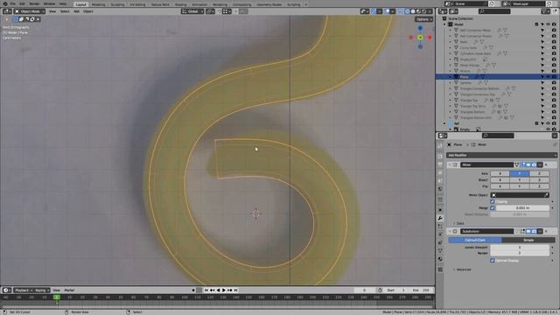The width and height of the screenshot is (560, 315).
Task: Switch to the Modeling workspace tab
Action: [x=98, y=4]
